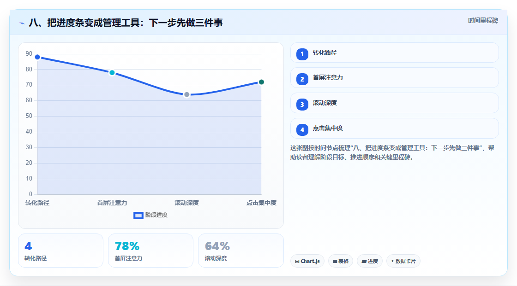This screenshot has width=517, height=286.
Task: Click the numbered badge 2 for 首屏注意力
Action: point(302,79)
